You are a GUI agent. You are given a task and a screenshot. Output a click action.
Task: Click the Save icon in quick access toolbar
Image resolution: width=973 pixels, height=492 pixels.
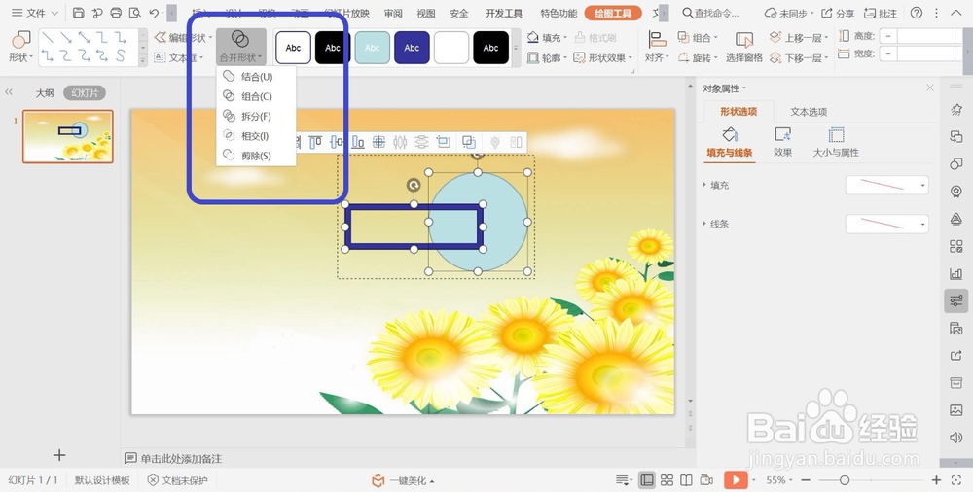pos(78,13)
